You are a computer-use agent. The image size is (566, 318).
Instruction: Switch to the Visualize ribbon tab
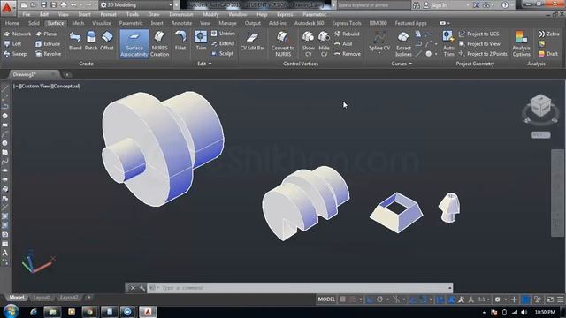click(102, 23)
